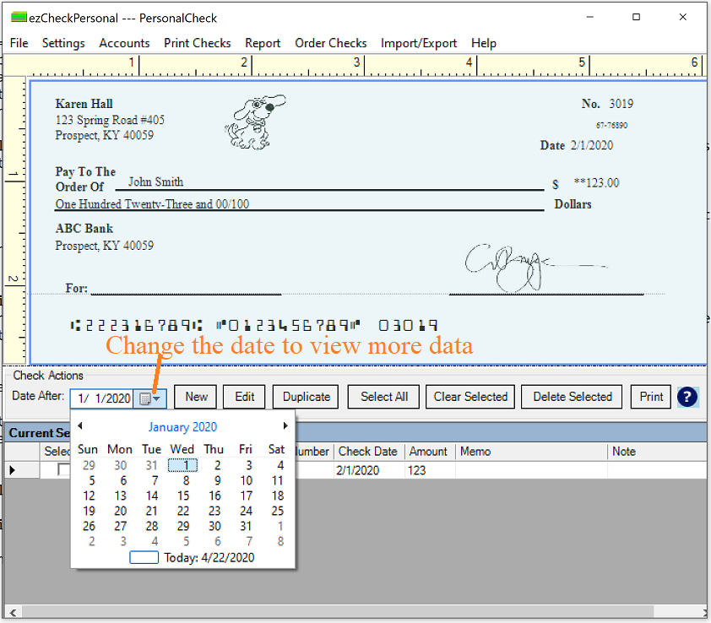
Task: Open the calendar picker icon in Date After
Action: (x=146, y=398)
